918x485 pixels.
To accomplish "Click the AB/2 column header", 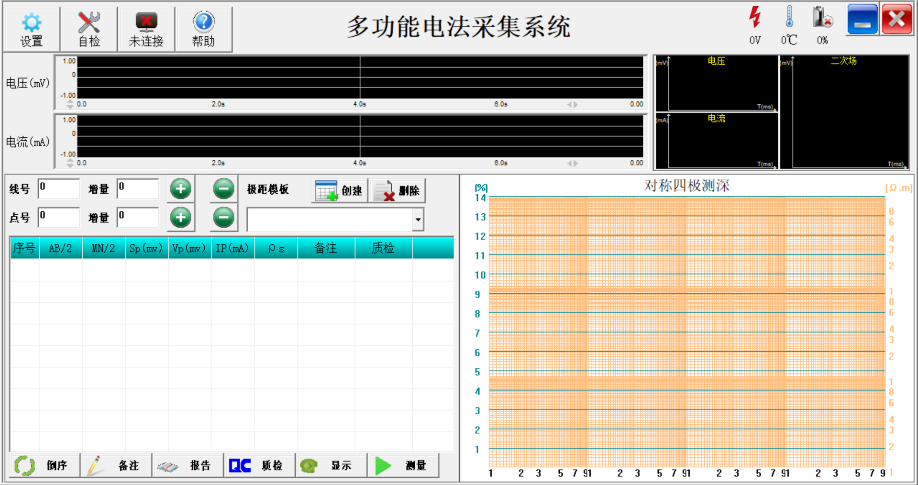I will (60, 248).
